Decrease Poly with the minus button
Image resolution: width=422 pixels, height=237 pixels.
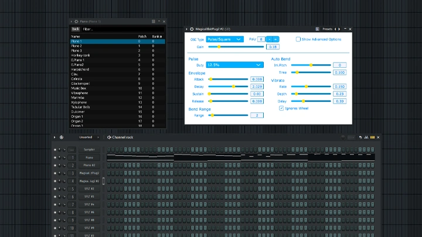pos(270,39)
